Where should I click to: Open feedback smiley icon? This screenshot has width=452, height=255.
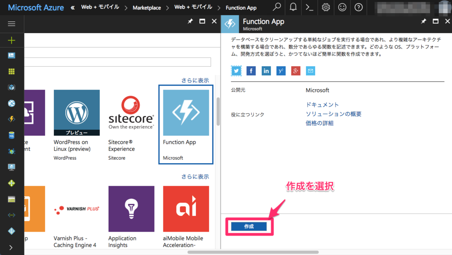tap(342, 7)
